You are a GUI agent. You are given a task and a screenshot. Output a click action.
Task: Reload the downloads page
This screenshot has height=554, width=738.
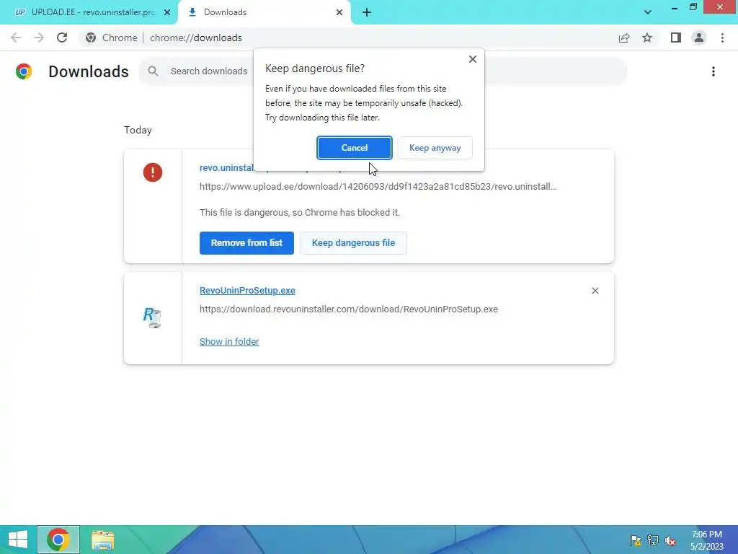click(x=62, y=38)
